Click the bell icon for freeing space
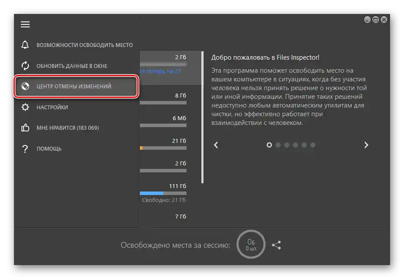This screenshot has height=279, width=404. [25, 45]
